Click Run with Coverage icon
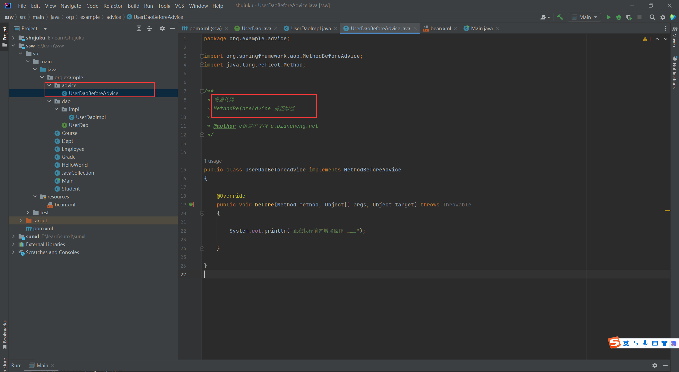Image resolution: width=679 pixels, height=372 pixels. point(629,17)
